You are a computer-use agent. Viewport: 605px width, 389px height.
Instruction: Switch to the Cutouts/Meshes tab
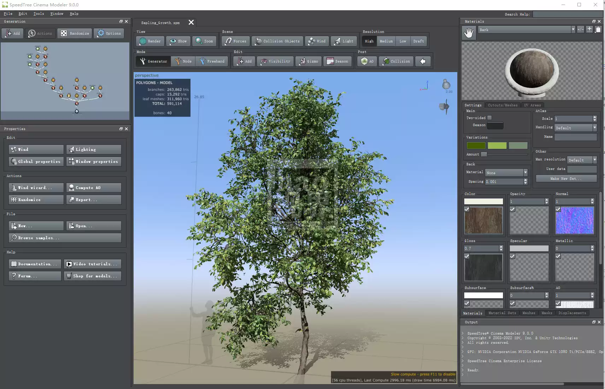pyautogui.click(x=502, y=105)
